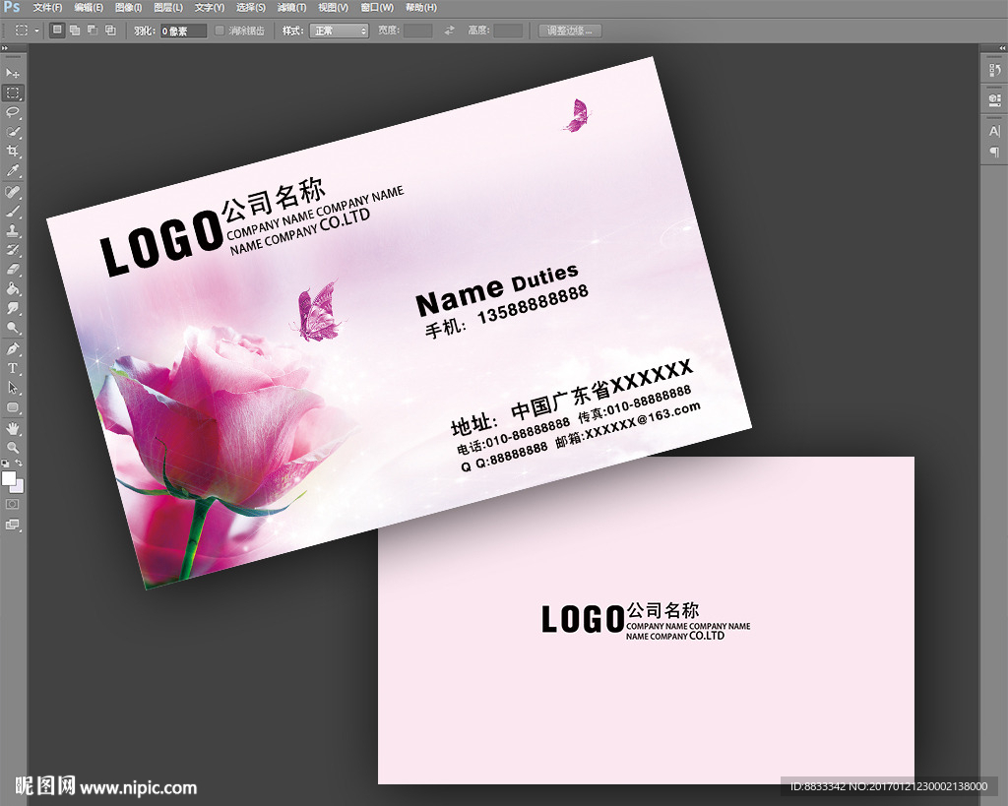Swap foreground and background colors

point(19,464)
